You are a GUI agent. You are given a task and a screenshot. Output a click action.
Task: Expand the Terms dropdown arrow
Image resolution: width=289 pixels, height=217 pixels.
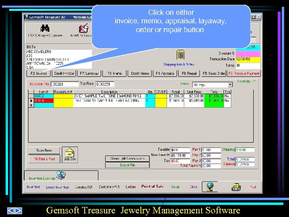tap(230, 85)
